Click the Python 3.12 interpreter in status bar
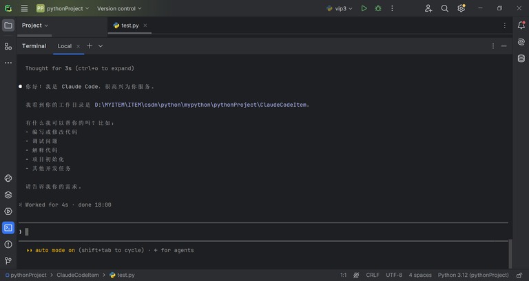The height and width of the screenshot is (281, 529). click(473, 275)
